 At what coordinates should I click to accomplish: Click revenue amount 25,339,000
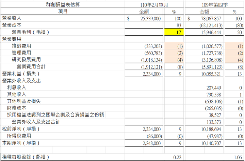[150, 19]
